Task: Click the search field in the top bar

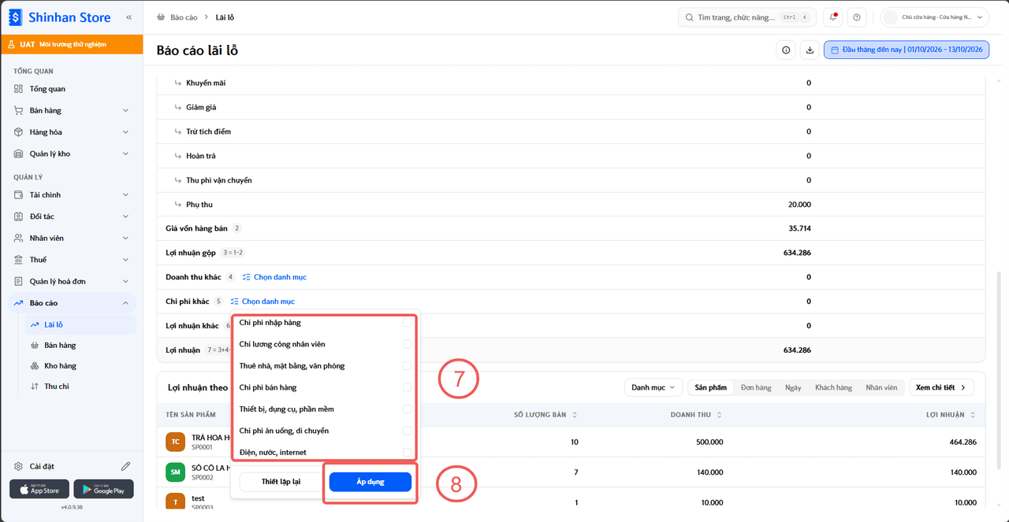Action: (x=747, y=17)
